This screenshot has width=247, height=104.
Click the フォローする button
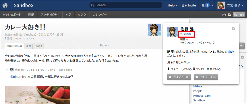click(x=206, y=77)
